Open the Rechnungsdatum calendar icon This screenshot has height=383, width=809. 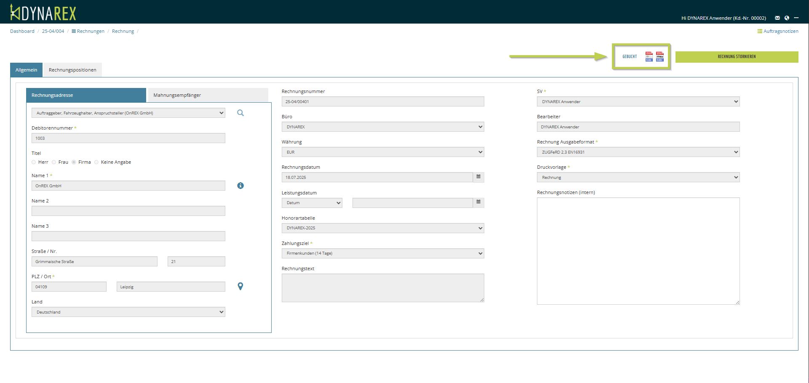click(478, 177)
